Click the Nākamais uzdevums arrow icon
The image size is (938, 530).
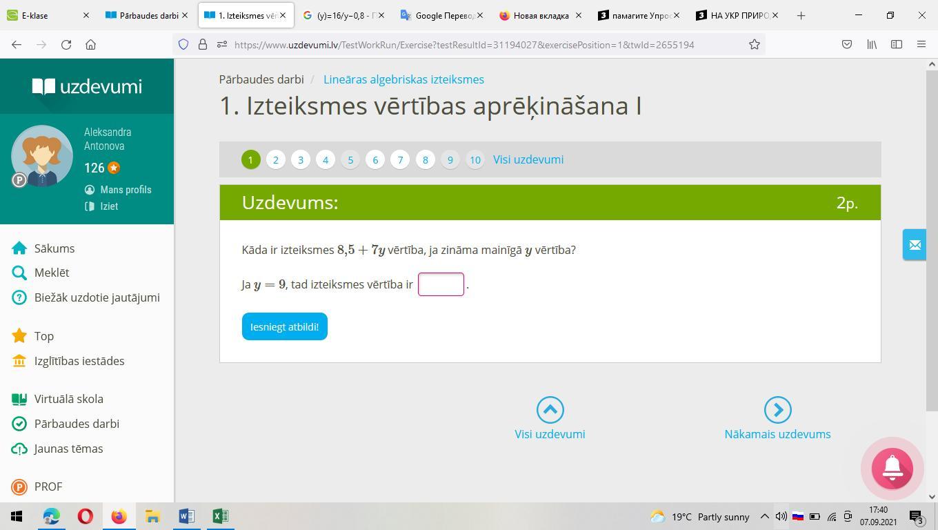tap(777, 410)
